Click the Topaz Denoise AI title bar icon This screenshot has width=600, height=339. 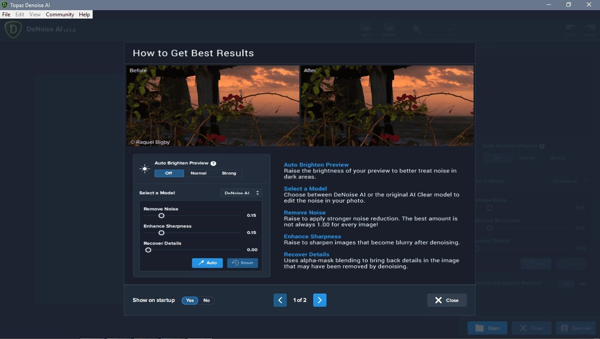pos(4,4)
